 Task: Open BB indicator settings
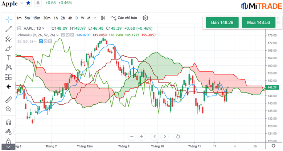pos(45,42)
